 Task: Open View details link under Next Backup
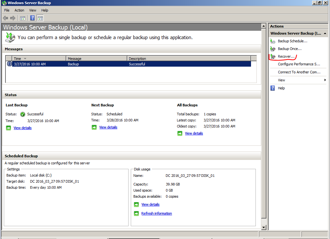click(108, 127)
